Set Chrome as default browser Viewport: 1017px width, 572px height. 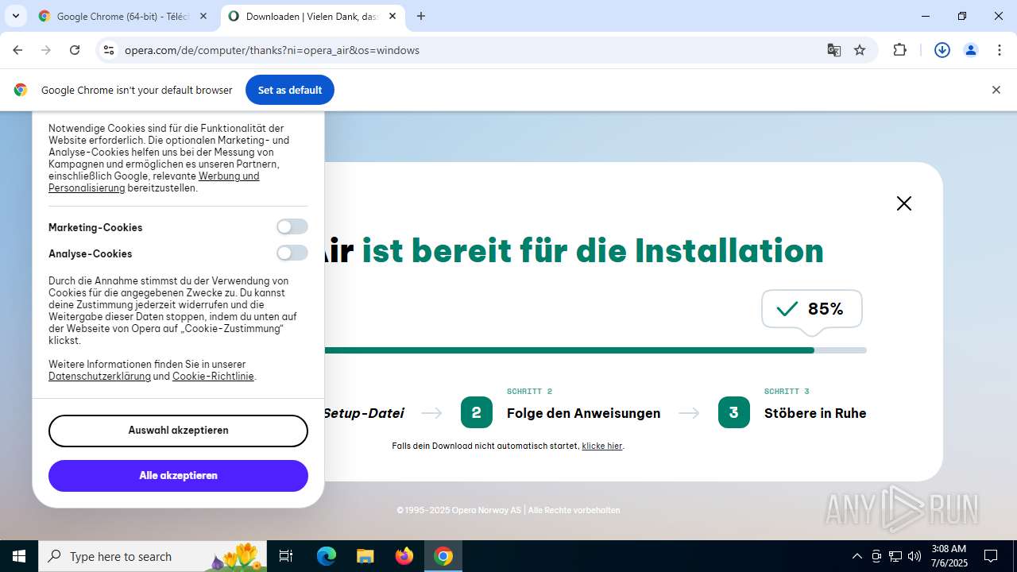coord(290,90)
